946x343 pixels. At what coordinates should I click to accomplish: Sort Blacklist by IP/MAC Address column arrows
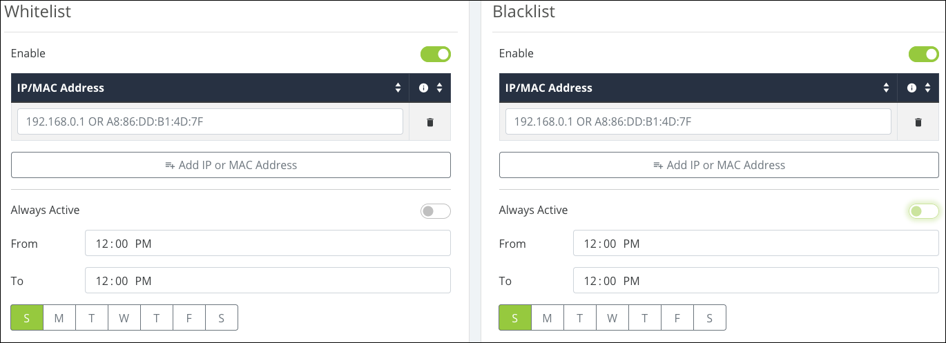tap(886, 88)
